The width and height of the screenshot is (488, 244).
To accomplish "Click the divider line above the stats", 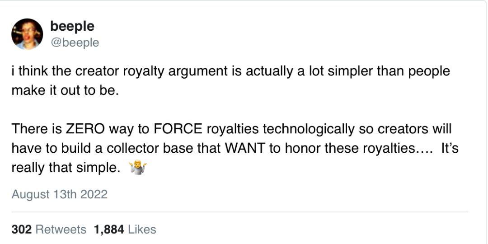I will (x=239, y=212).
